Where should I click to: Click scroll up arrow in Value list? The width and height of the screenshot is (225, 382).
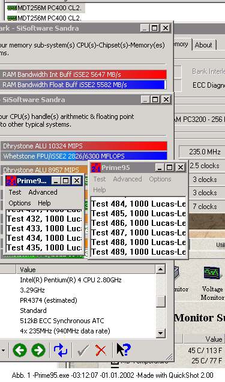pyautogui.click(x=161, y=269)
